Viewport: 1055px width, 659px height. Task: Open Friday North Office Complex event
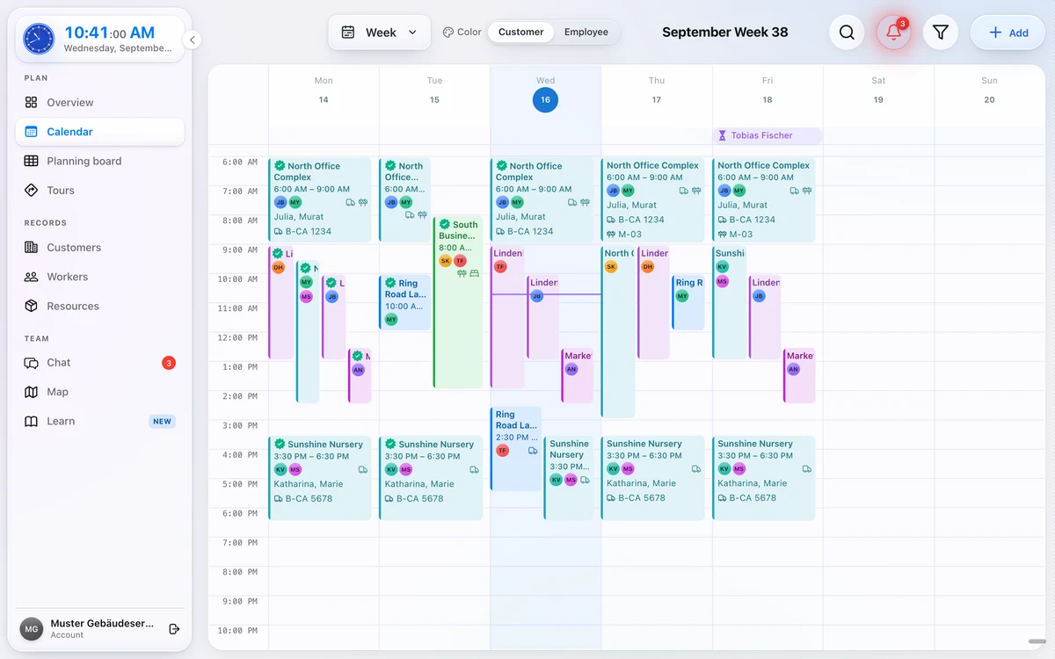tap(764, 200)
